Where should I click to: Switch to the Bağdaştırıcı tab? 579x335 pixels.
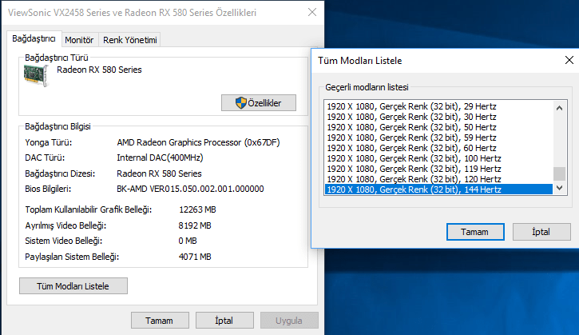point(34,39)
